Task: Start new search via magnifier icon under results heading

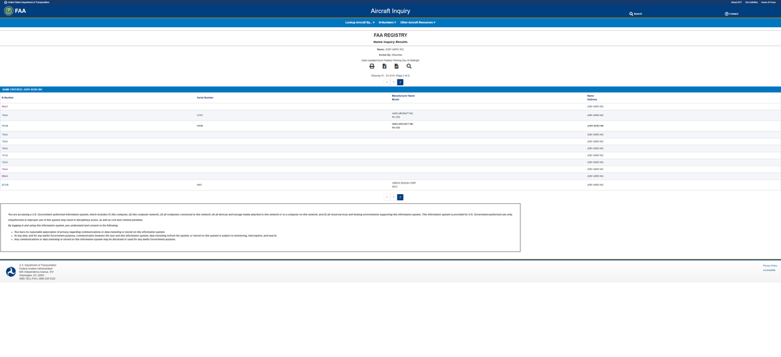Action: click(409, 66)
